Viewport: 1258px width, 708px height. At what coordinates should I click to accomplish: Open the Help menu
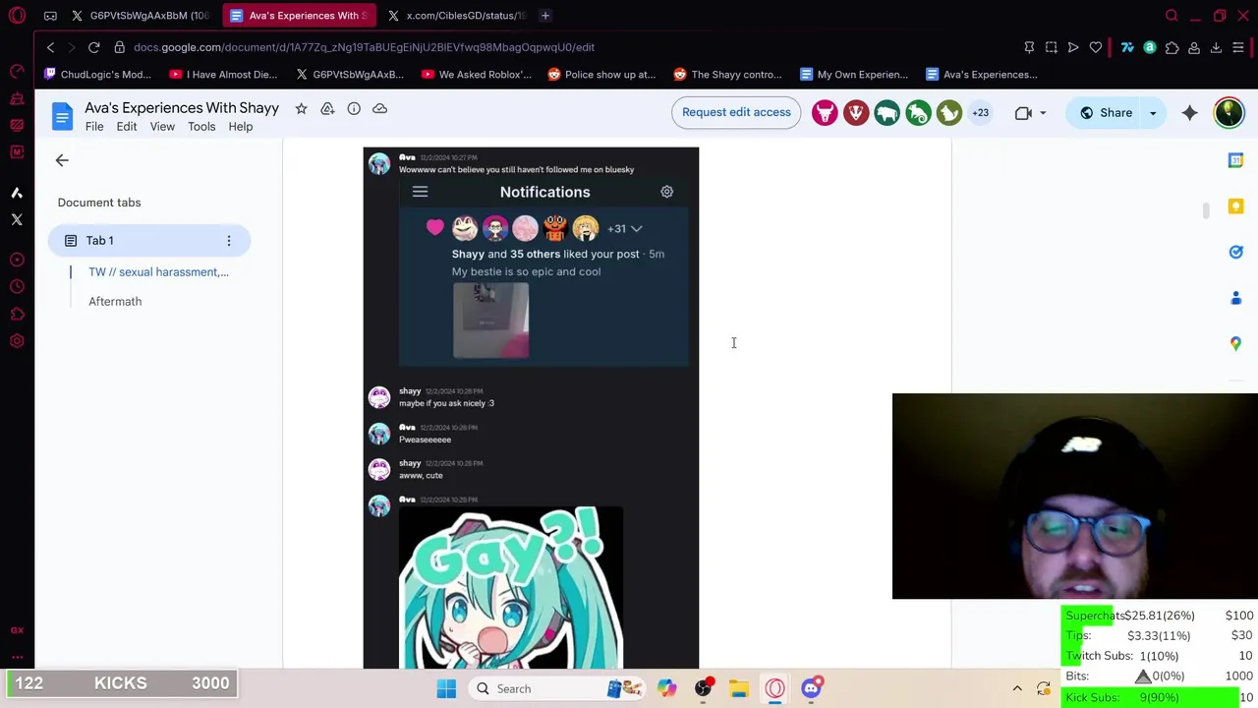pos(241,127)
